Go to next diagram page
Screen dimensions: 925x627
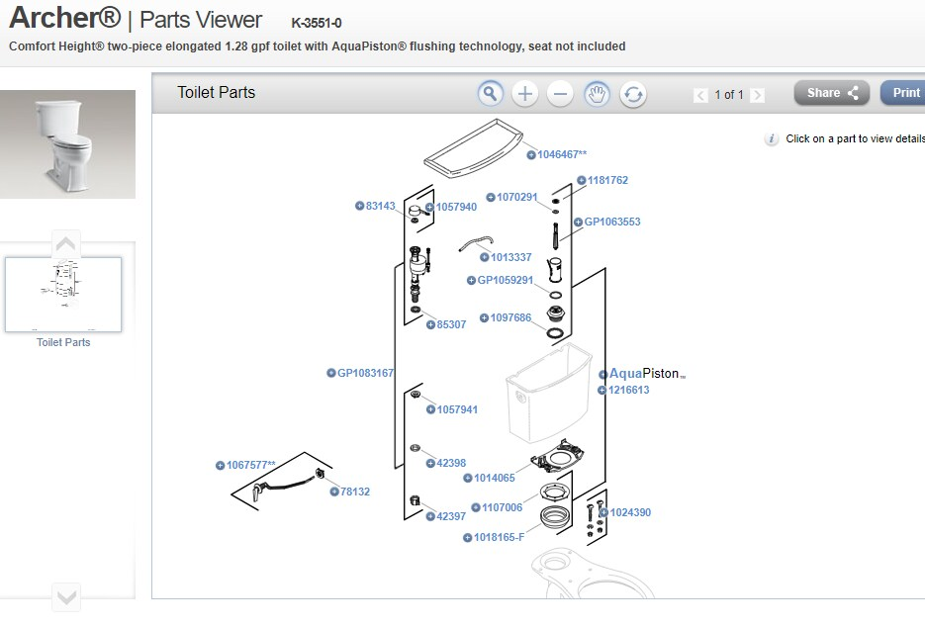coord(758,95)
